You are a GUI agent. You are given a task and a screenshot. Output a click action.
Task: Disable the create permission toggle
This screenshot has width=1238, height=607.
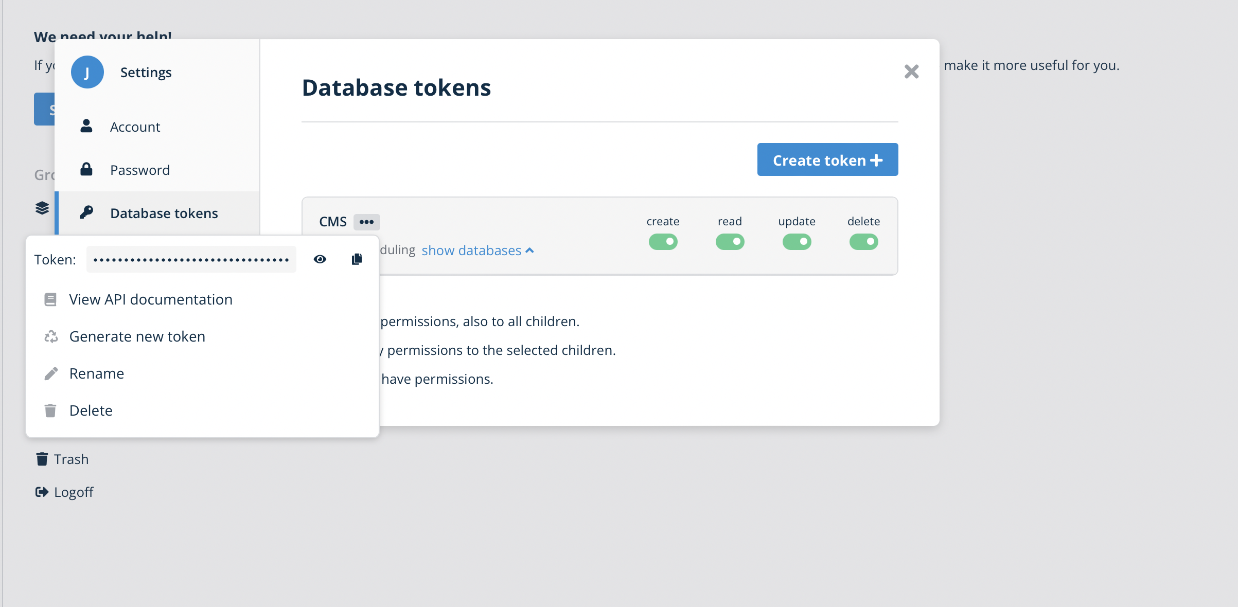click(x=663, y=241)
